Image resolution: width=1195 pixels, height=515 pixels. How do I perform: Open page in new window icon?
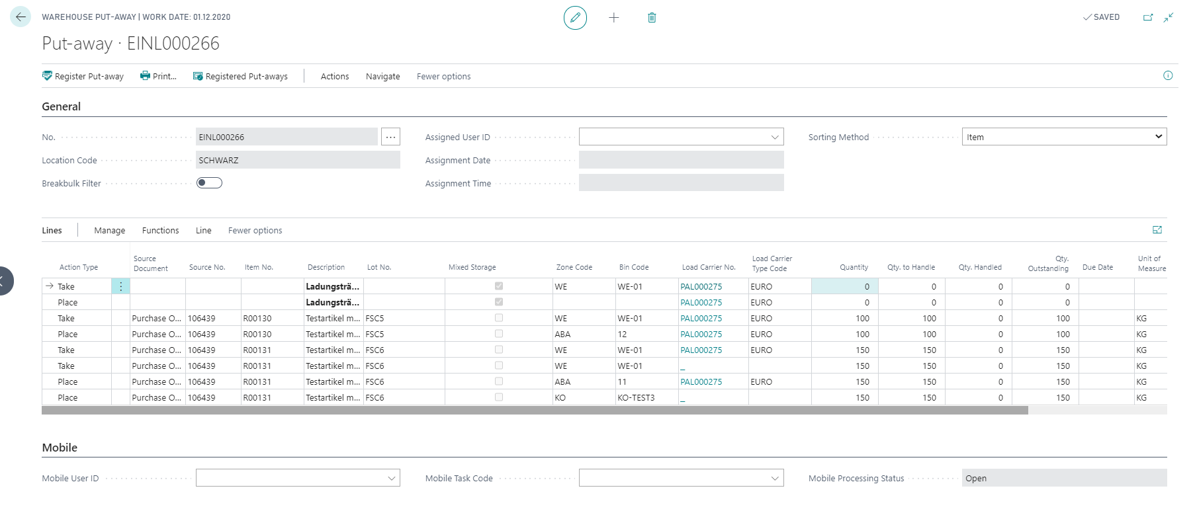click(x=1148, y=17)
